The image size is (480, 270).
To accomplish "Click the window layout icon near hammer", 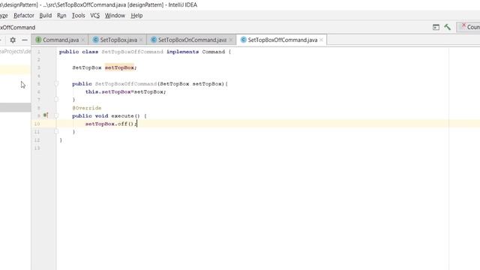I will pos(436,27).
